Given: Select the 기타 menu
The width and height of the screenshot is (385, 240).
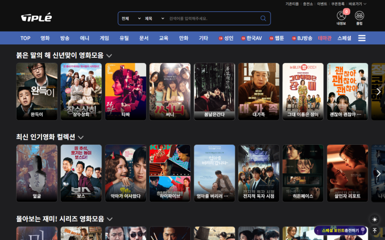Looking at the screenshot, I should [204, 38].
